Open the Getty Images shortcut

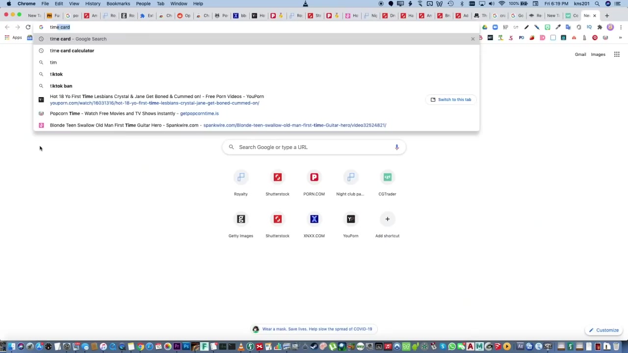[x=241, y=224]
